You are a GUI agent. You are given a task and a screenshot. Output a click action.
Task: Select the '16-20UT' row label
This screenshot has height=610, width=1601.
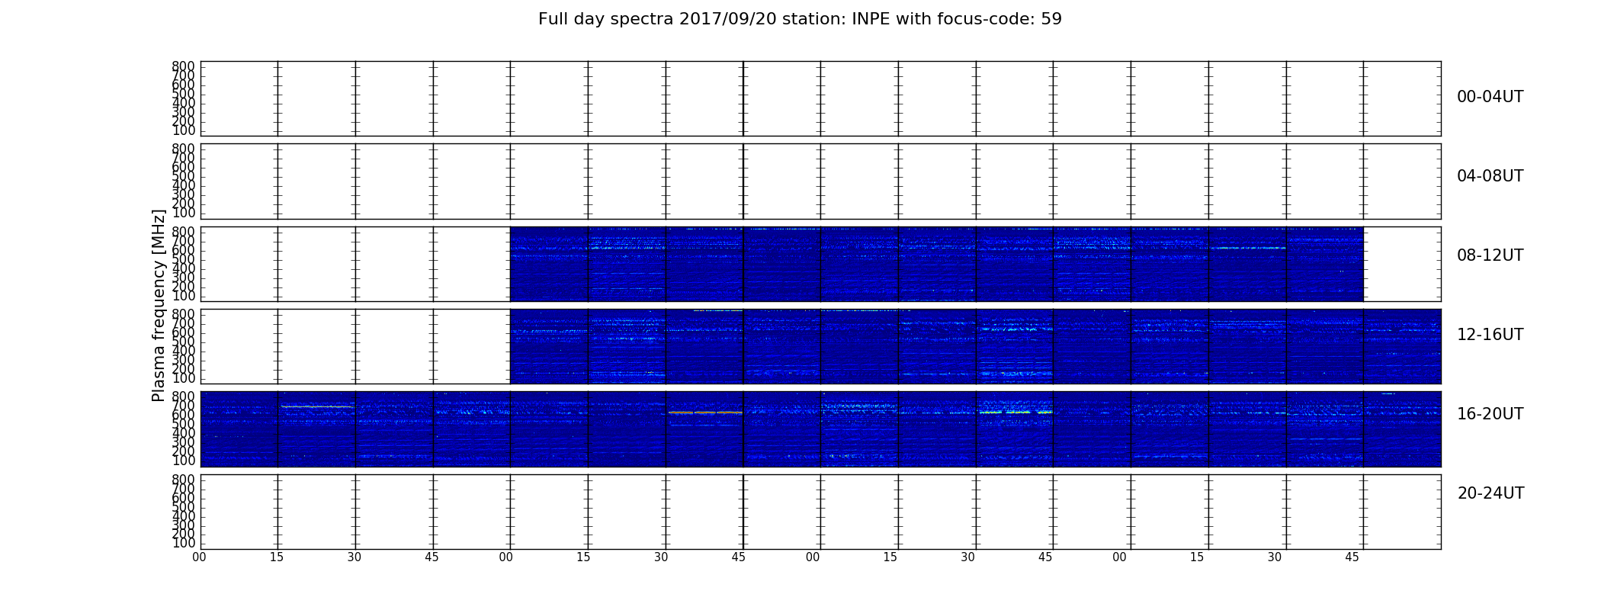(1490, 414)
